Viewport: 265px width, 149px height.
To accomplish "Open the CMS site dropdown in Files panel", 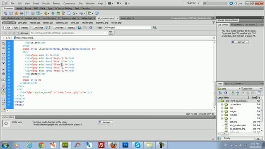I will [229, 89].
